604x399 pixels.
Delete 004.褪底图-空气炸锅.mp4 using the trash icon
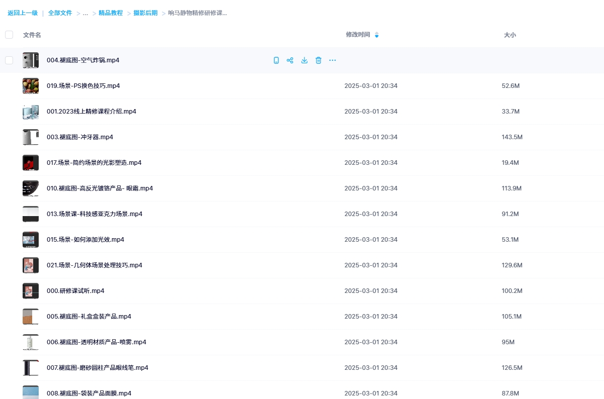pyautogui.click(x=318, y=60)
